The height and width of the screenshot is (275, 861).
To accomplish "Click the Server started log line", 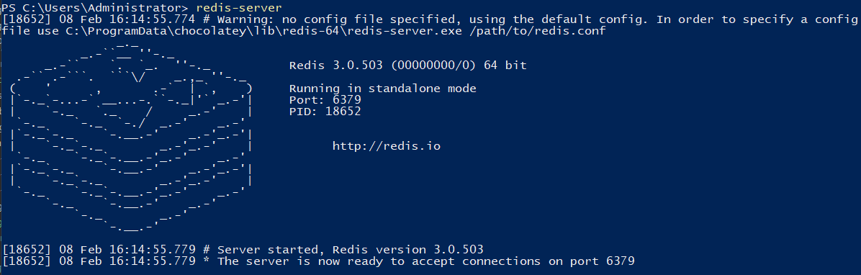I will (243, 250).
